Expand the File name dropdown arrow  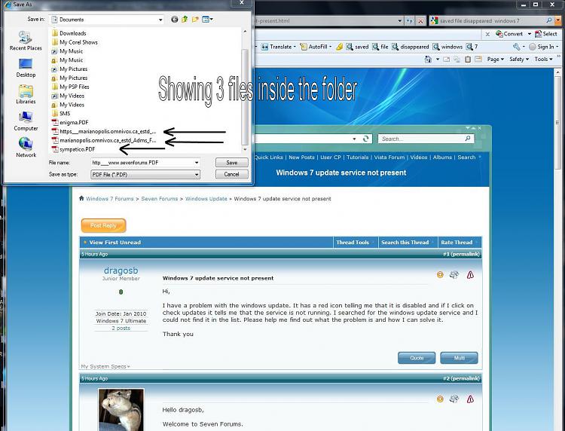(x=197, y=163)
